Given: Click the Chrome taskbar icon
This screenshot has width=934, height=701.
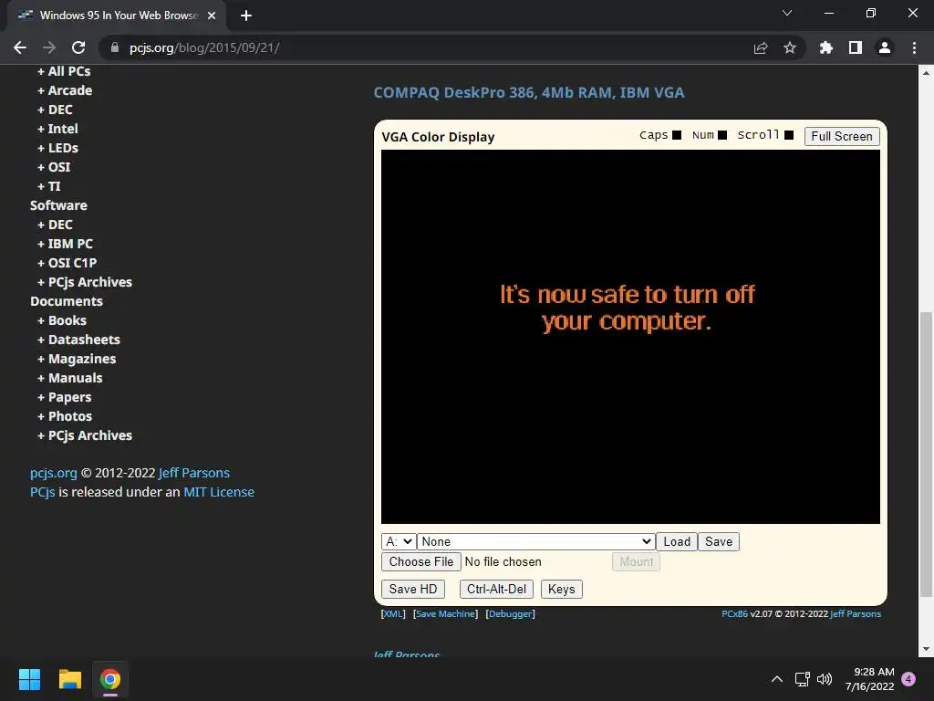Looking at the screenshot, I should coord(110,679).
